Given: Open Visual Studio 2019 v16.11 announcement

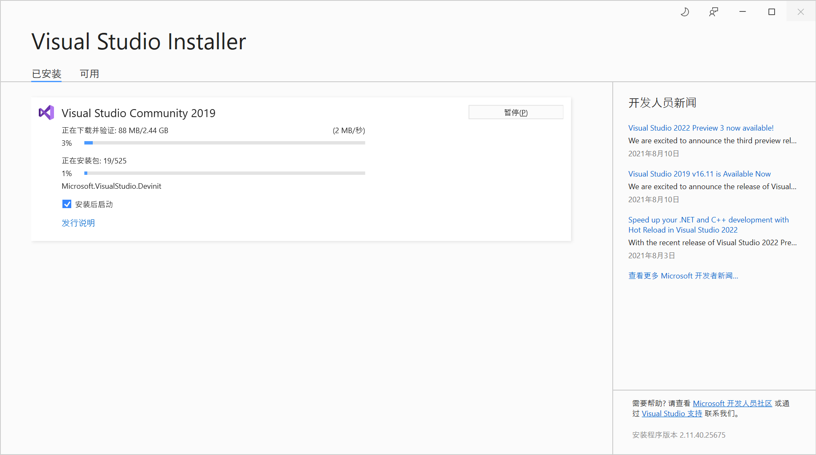Looking at the screenshot, I should pyautogui.click(x=699, y=174).
